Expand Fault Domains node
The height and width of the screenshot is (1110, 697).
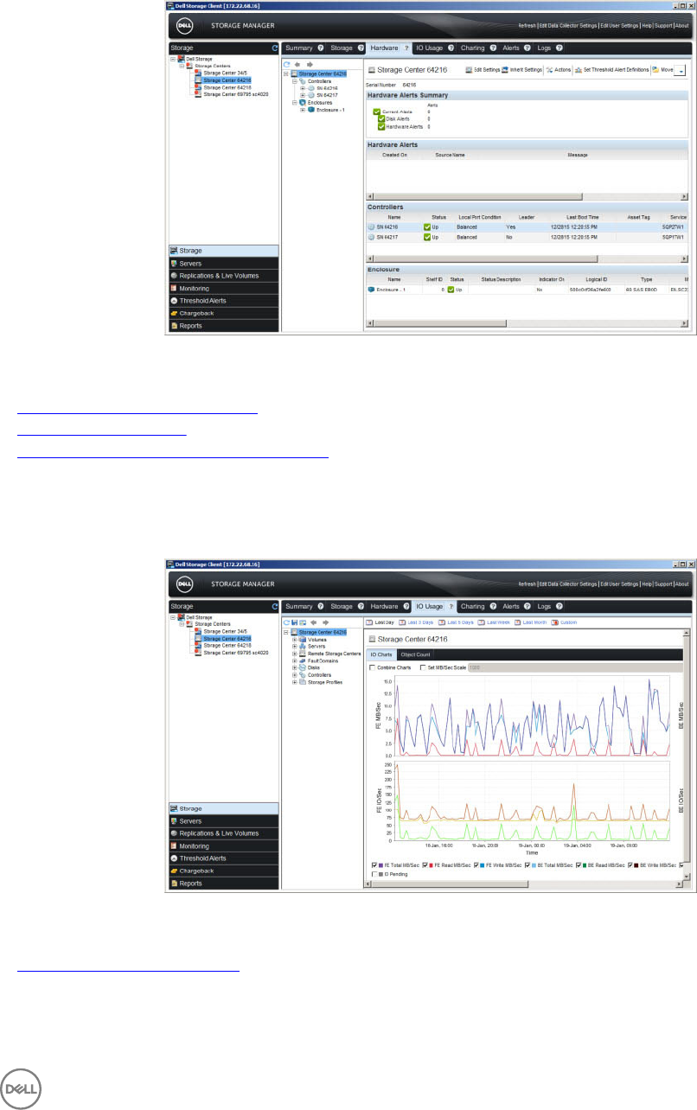click(295, 660)
